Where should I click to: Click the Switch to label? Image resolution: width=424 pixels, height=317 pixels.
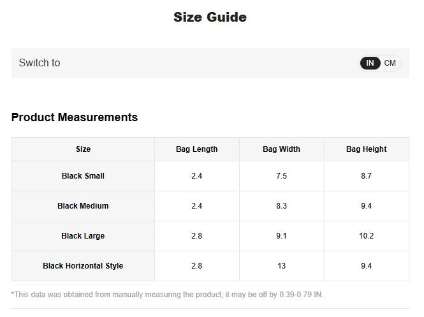pos(40,63)
